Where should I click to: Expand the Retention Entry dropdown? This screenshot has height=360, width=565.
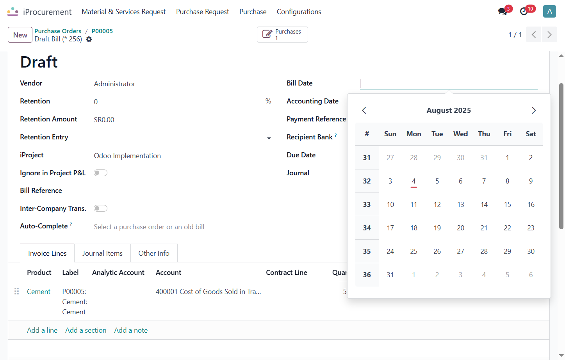(269, 138)
